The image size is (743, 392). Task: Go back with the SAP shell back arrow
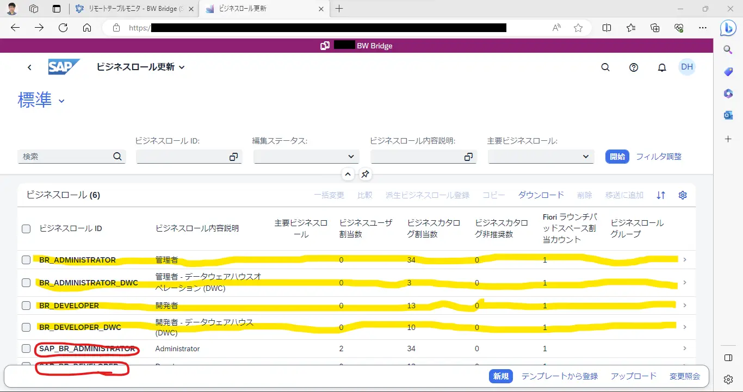29,67
